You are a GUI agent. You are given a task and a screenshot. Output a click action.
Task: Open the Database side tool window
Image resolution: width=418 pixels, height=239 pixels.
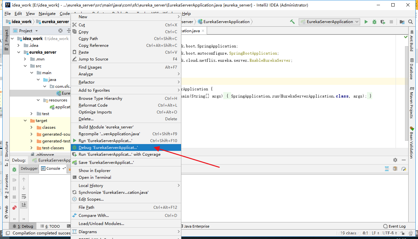pyautogui.click(x=411, y=69)
